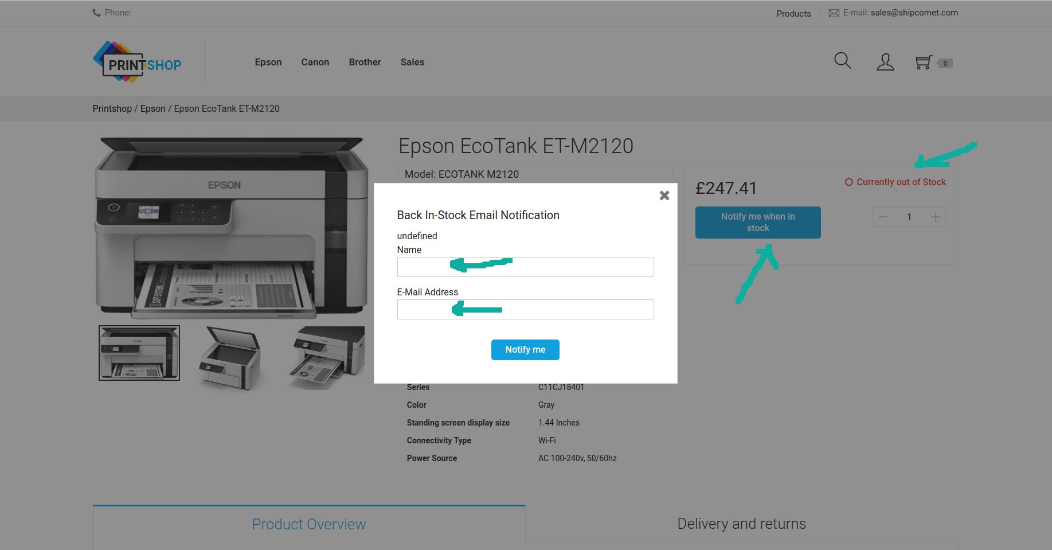Switch to Delivery and returns tab
This screenshot has height=550, width=1052.
742,524
